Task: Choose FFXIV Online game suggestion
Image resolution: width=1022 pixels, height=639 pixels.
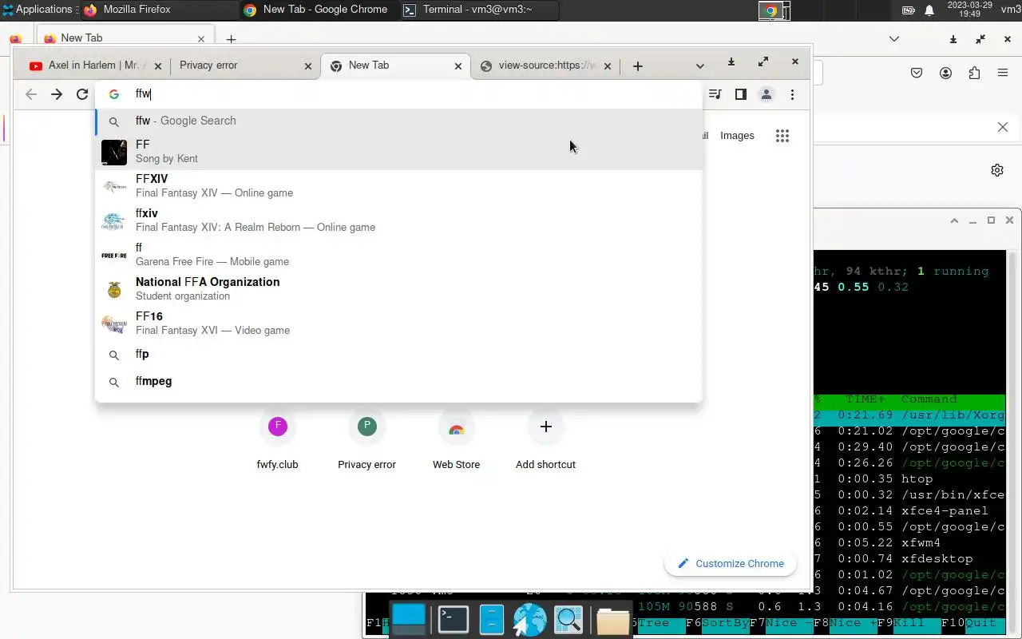Action: coord(399,186)
